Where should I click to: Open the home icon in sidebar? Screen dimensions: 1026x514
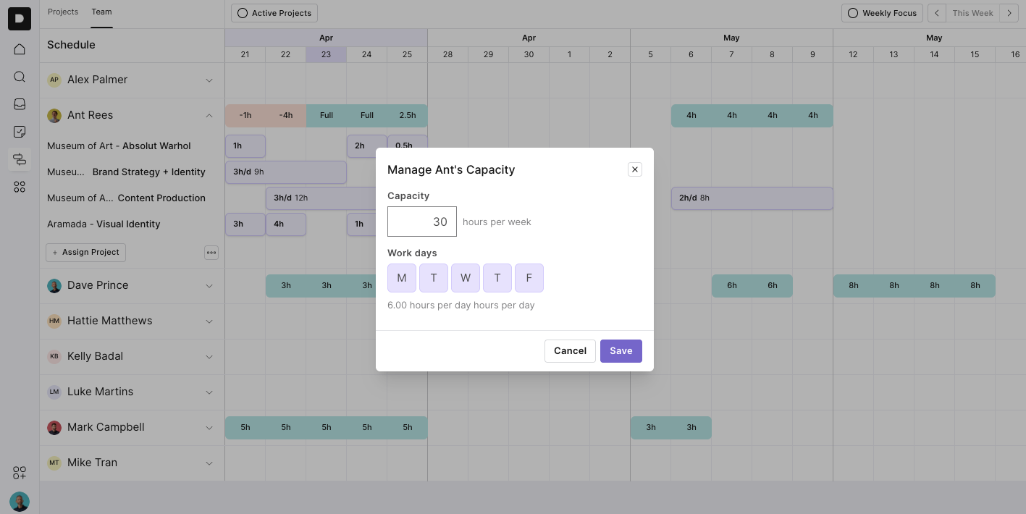click(20, 49)
